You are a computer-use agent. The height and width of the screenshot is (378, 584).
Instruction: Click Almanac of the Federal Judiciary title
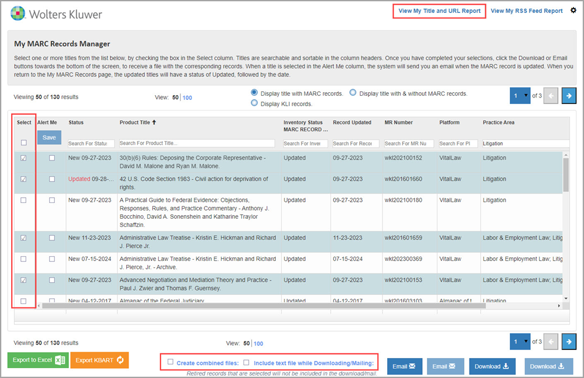[x=162, y=300]
